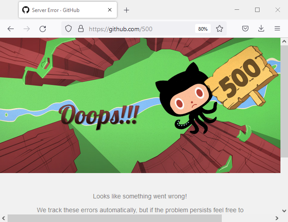Open a new tab with plus button
Viewport: 288px width, 222px height.
click(126, 10)
